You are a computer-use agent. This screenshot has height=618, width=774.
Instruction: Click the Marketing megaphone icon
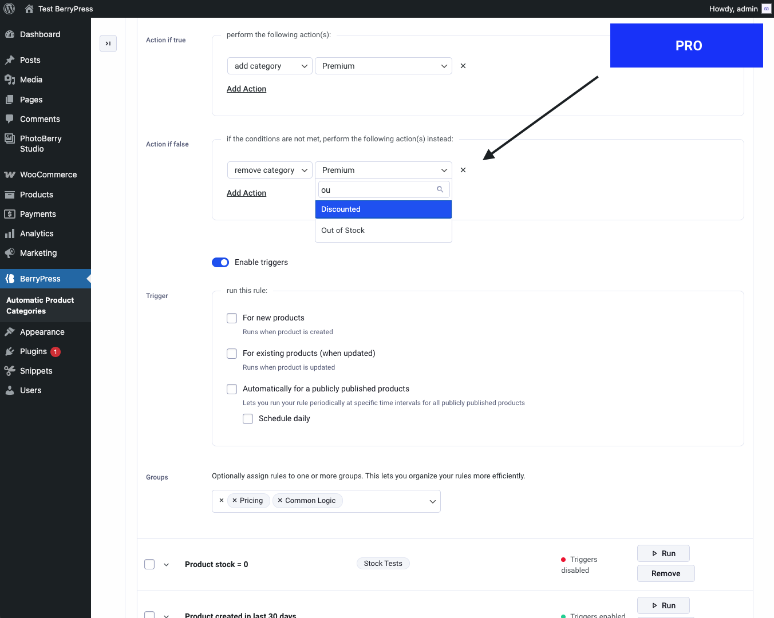(x=10, y=253)
